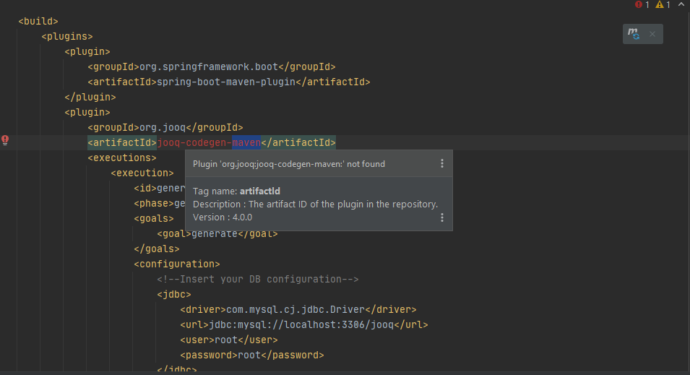Screen dimensions: 690x375
Task: Click 'Tag name: artifactId' in tooltip
Action: pos(236,191)
